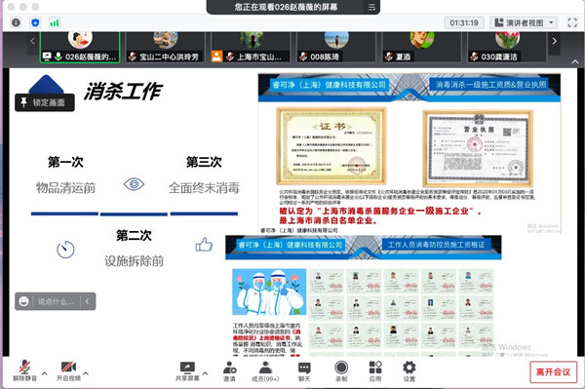Image resolution: width=585 pixels, height=389 pixels.
Task: Collapse the quick chat bar arrow
Action: (88, 301)
